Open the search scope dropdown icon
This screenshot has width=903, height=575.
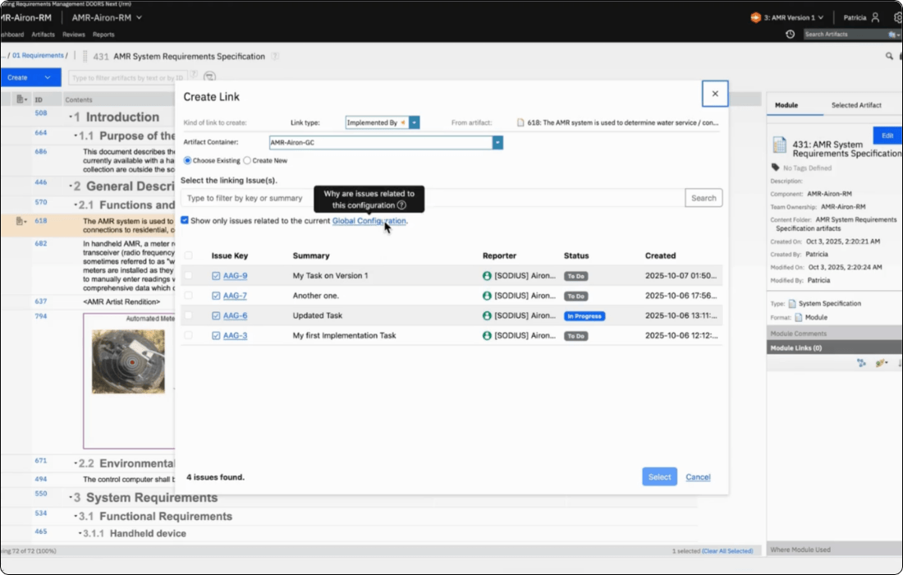click(x=893, y=34)
